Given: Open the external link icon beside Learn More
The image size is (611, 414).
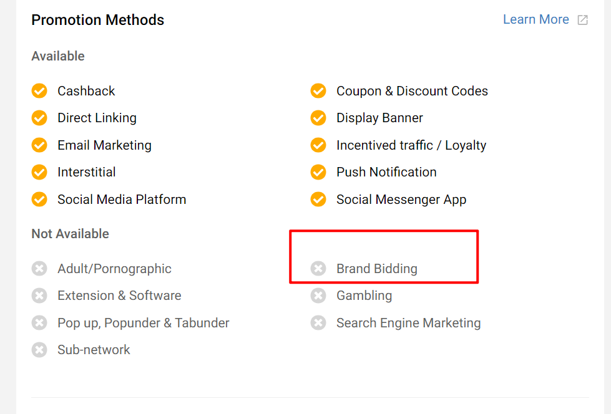Looking at the screenshot, I should click(582, 20).
